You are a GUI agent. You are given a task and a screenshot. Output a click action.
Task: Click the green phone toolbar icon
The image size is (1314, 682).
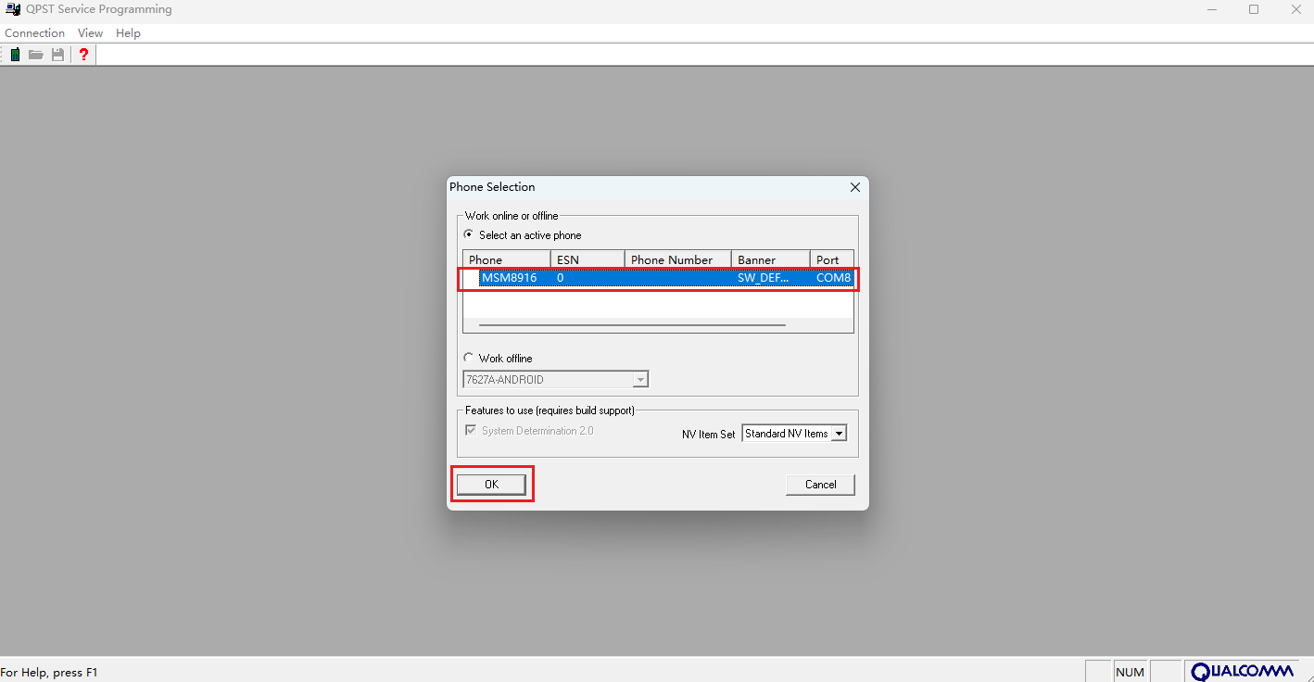15,55
